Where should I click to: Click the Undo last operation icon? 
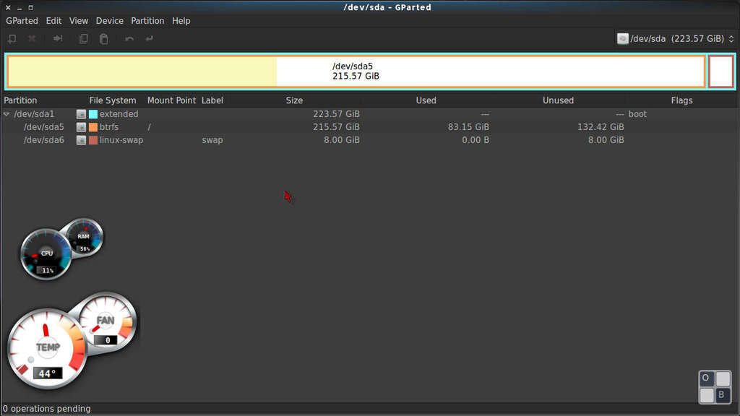coord(129,39)
